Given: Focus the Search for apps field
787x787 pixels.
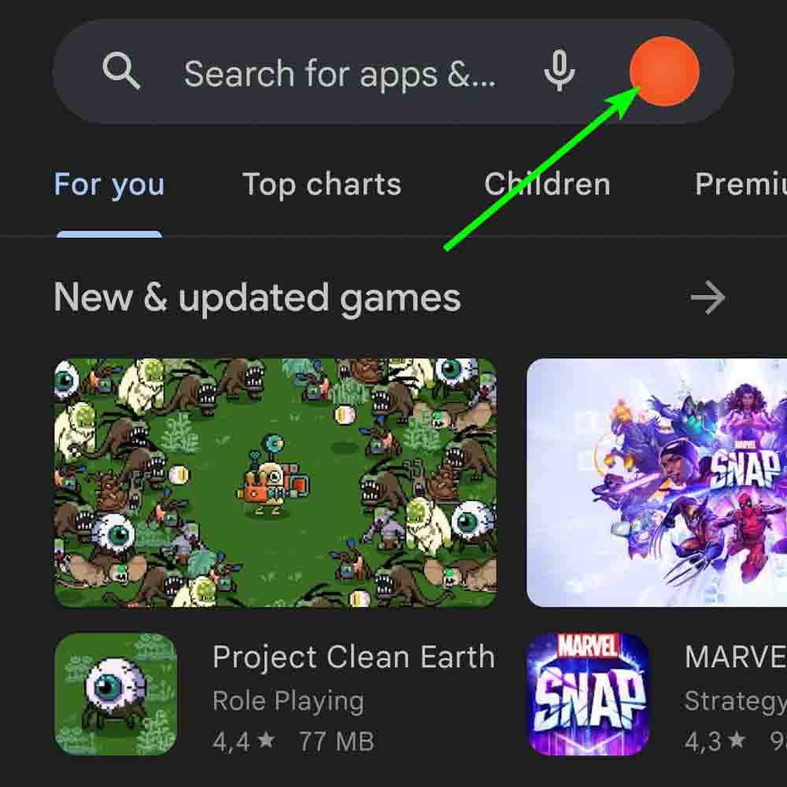Looking at the screenshot, I should 340,74.
